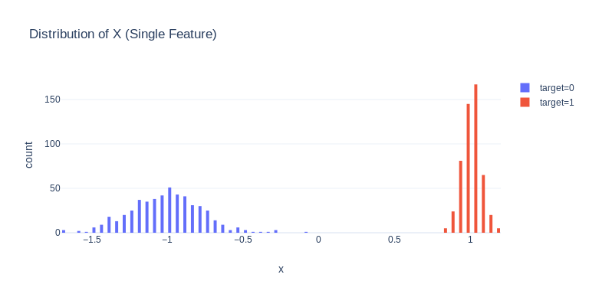Click the red target=1 legend swatch
This screenshot has width=589, height=294.
525,102
